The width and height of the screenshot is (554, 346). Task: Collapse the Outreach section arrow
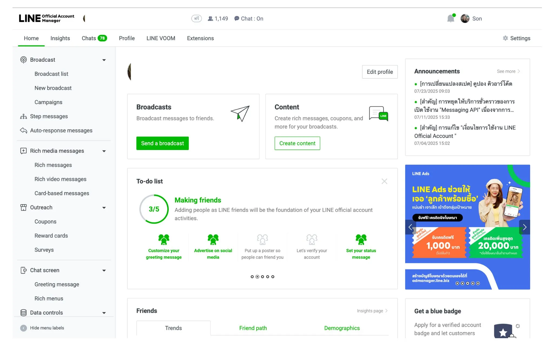pos(104,208)
